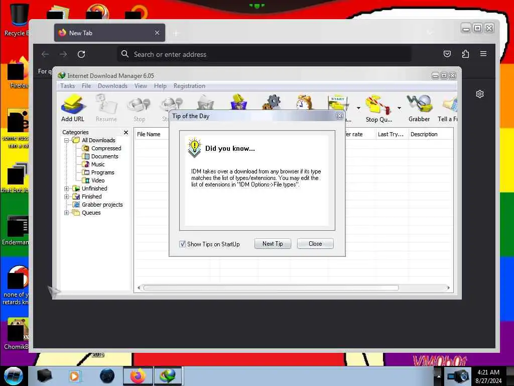Expand the Queues category node
Image resolution: width=514 pixels, height=386 pixels.
pos(67,213)
